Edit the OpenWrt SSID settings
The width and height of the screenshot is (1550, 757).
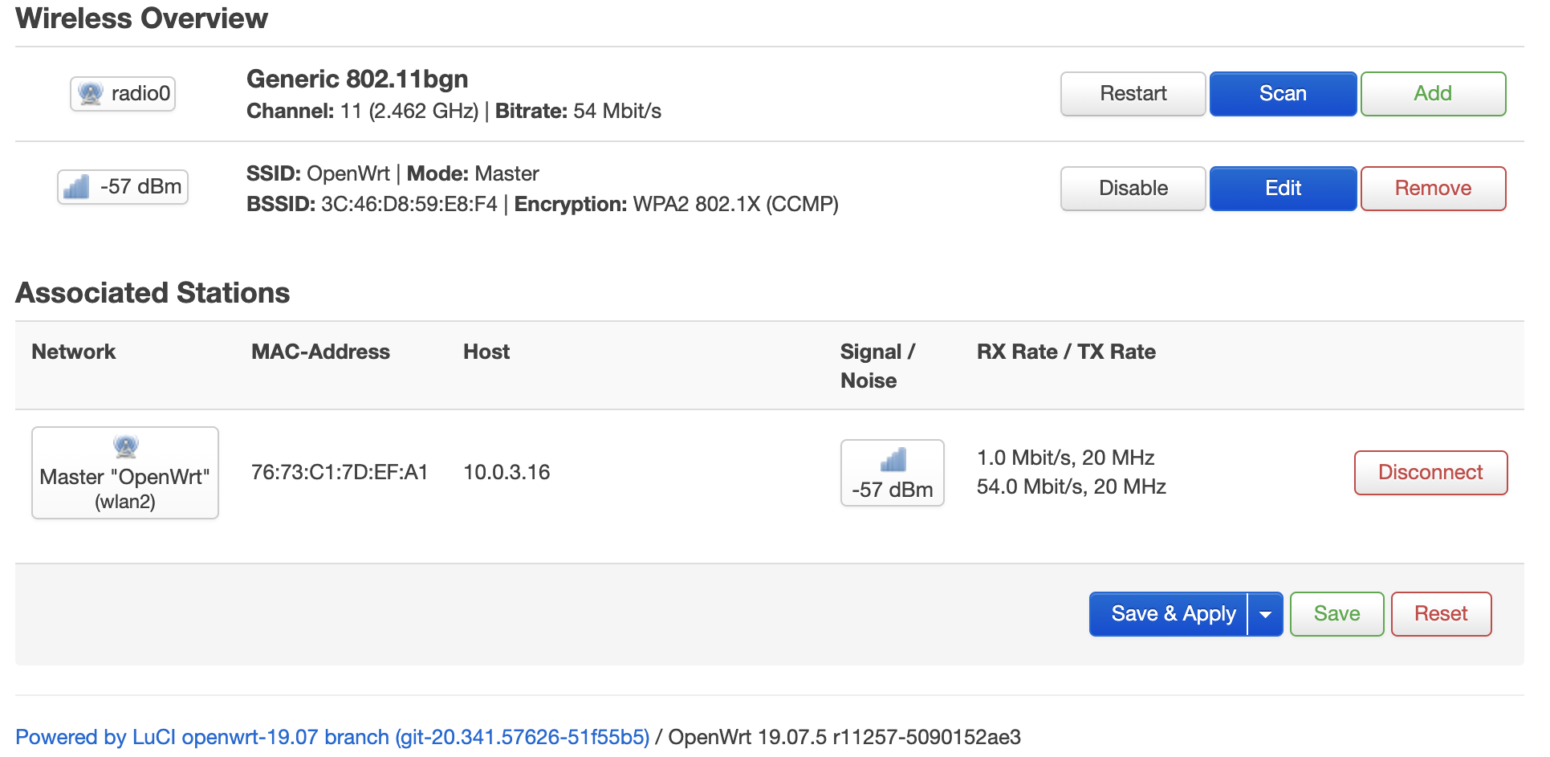tap(1282, 189)
